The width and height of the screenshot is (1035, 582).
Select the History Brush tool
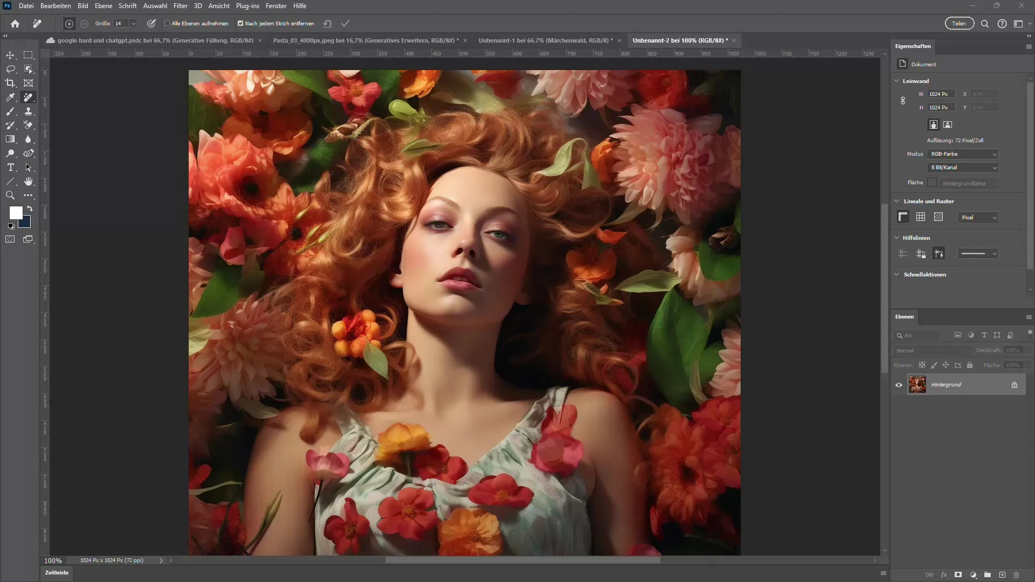coord(10,125)
